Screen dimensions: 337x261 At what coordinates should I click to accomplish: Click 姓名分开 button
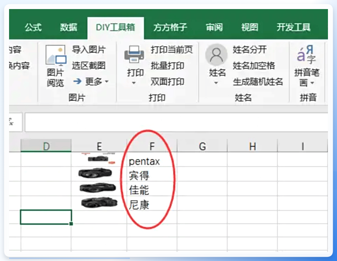tap(250, 49)
